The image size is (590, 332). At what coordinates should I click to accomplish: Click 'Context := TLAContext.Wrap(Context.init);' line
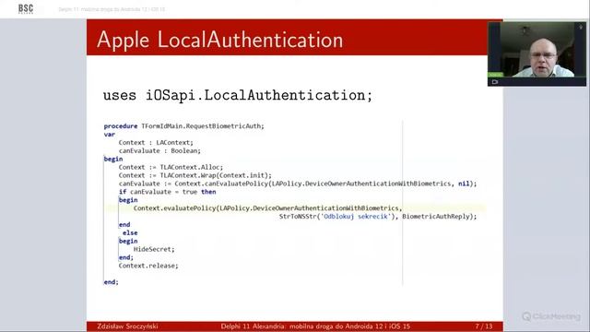pyautogui.click(x=195, y=175)
